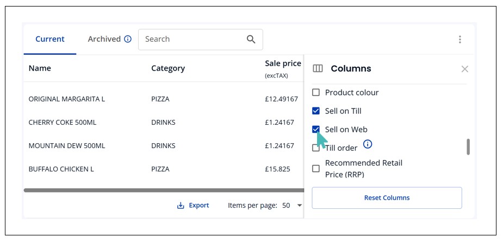Click the table horizontal scrollbar

[164, 190]
